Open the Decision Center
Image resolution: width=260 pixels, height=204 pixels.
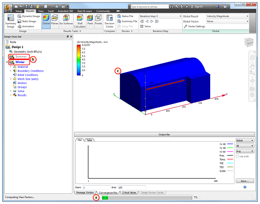[x=109, y=21]
